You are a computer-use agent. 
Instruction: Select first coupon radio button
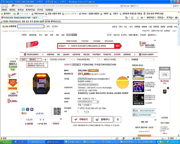[21, 120]
